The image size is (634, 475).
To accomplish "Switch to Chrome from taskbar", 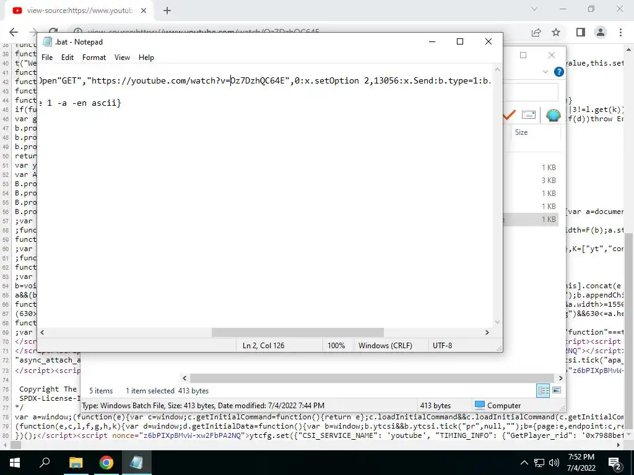I will tap(106, 463).
